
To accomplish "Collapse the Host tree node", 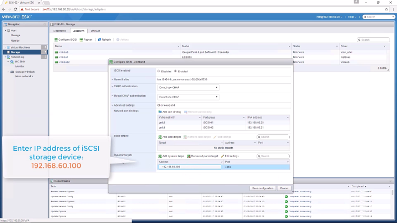I will [5, 30].
